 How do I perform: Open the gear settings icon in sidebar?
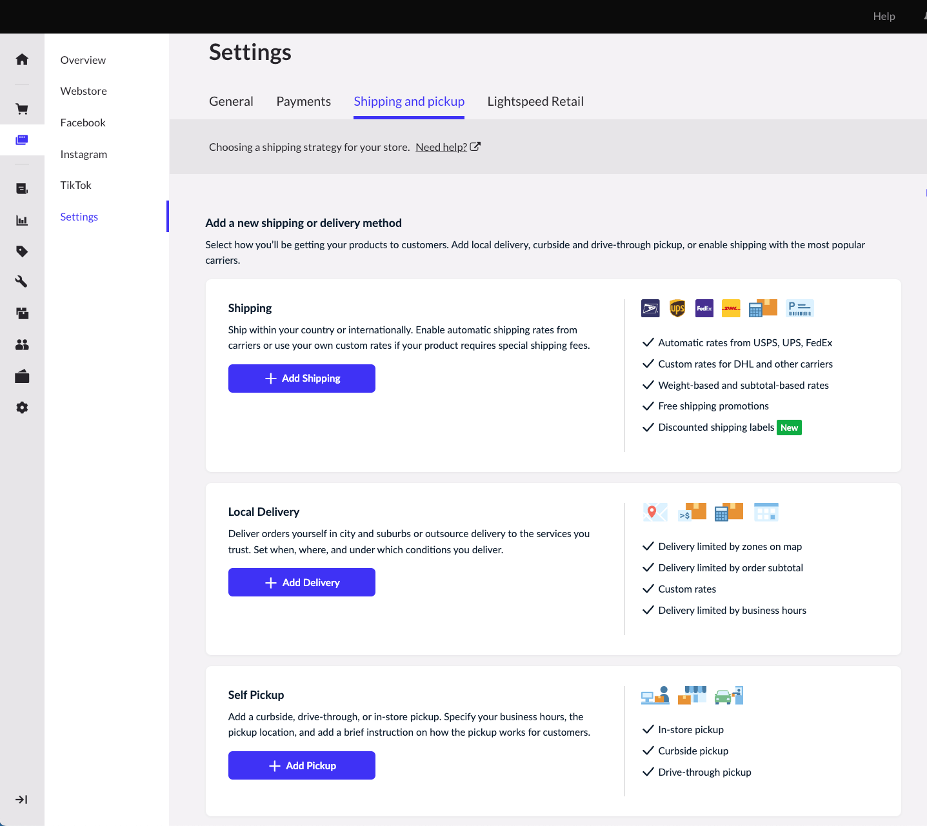22,408
